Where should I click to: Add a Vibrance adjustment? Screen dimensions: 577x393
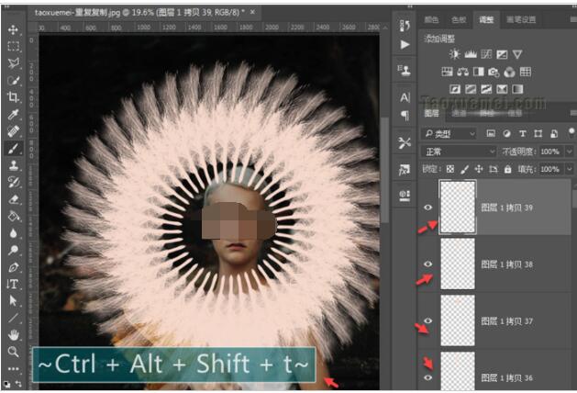point(517,54)
